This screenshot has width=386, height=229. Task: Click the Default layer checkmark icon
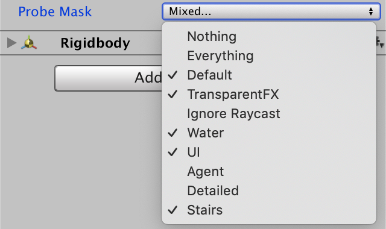pos(172,75)
